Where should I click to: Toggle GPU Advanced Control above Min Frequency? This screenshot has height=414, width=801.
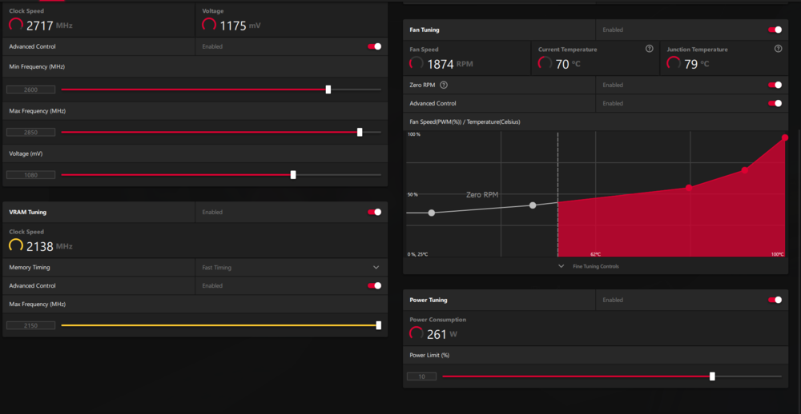click(x=374, y=46)
